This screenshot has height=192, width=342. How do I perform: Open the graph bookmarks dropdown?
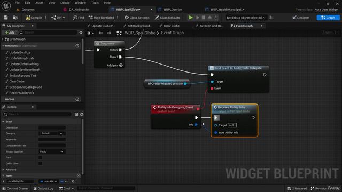90,33
